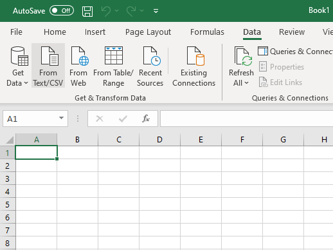
Task: Click inside the formula bar input
Action: point(246,119)
